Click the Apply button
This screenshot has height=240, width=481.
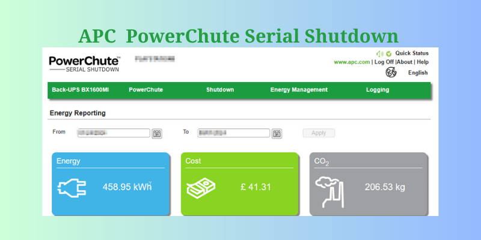pos(319,133)
